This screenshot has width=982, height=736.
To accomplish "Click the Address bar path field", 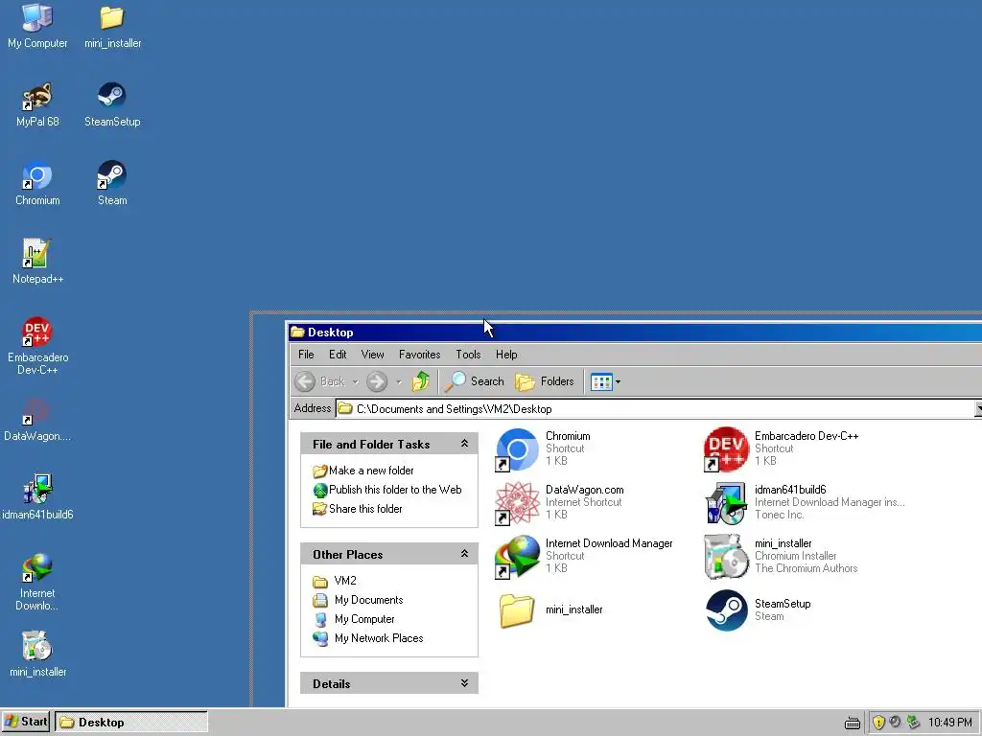I will point(654,408).
